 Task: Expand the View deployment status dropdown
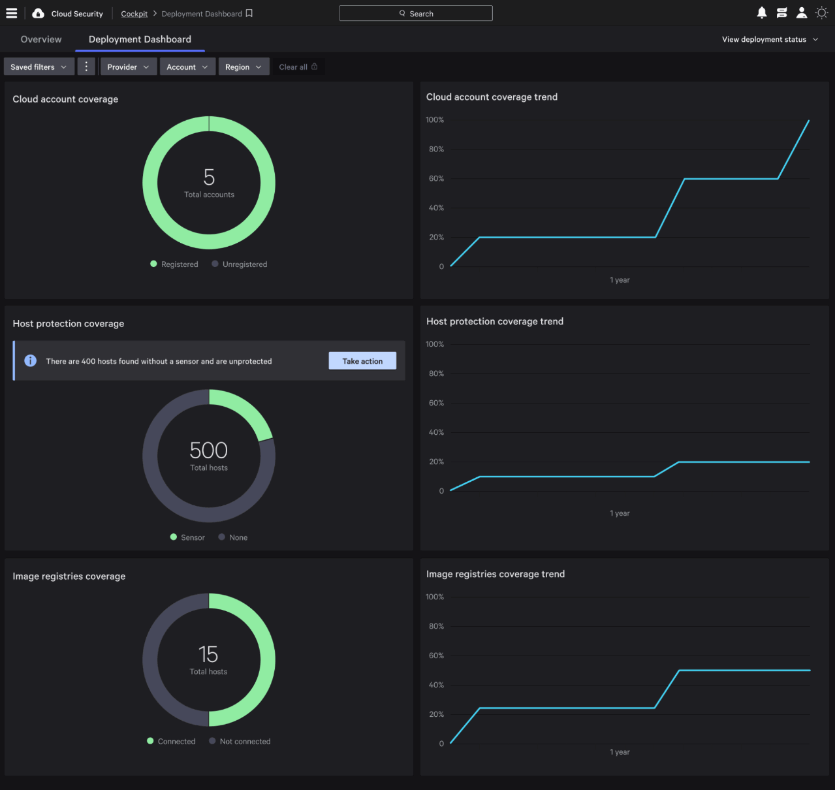coord(770,39)
